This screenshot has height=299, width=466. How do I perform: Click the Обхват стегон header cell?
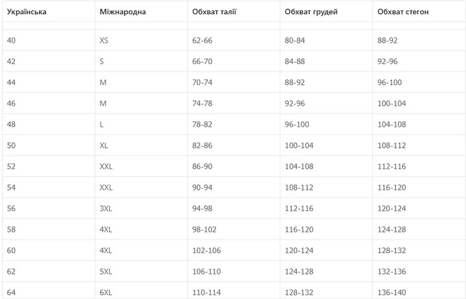point(419,12)
